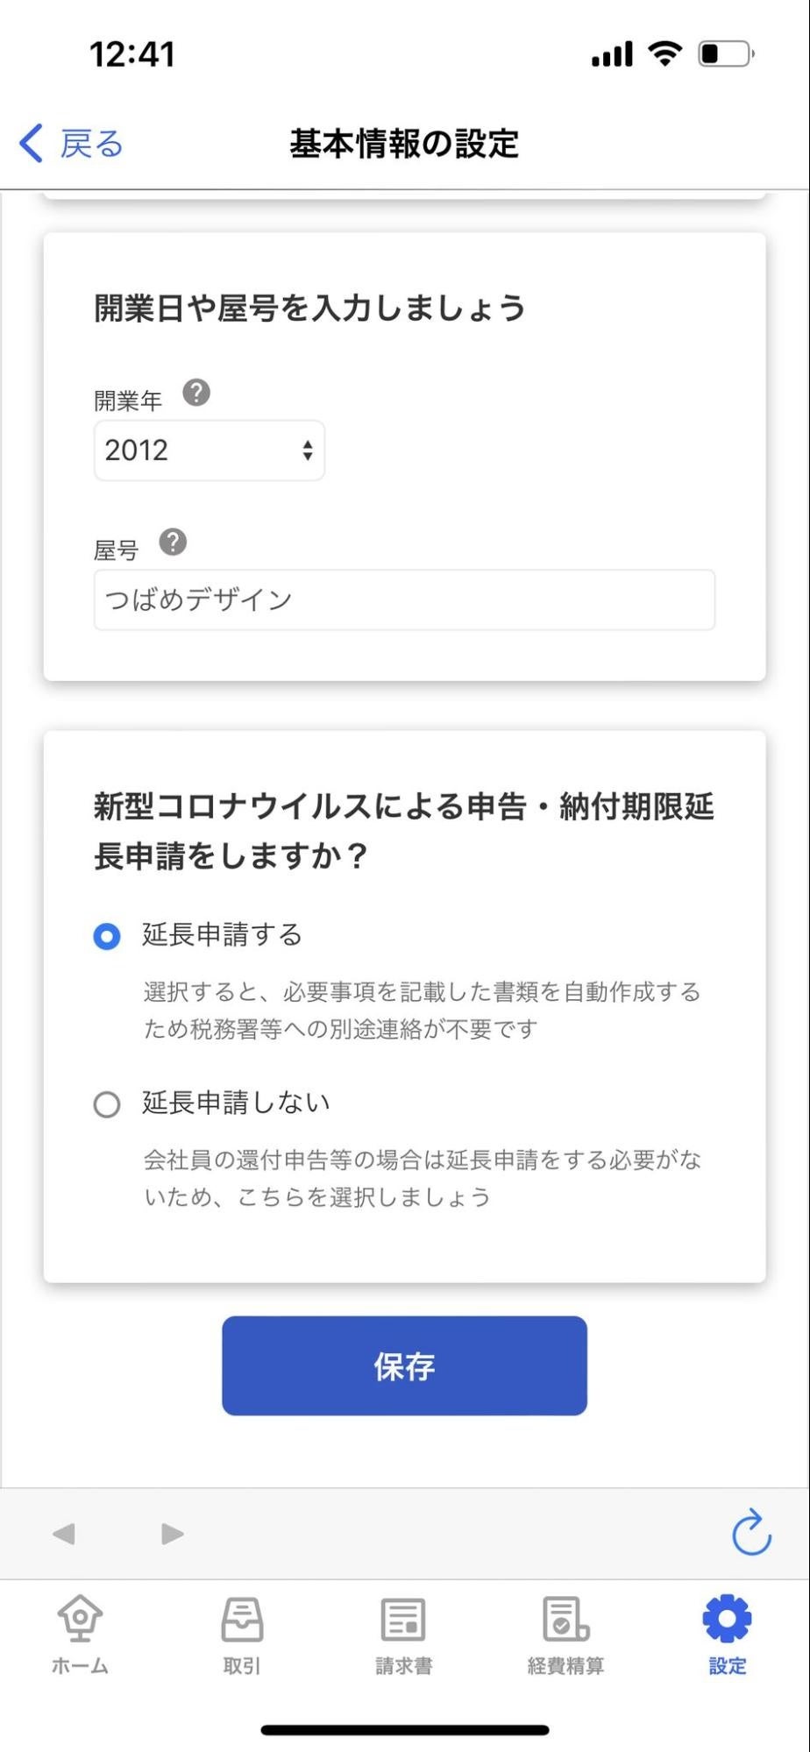The width and height of the screenshot is (810, 1752).
Task: Open the ホーム tab
Action: click(80, 1633)
